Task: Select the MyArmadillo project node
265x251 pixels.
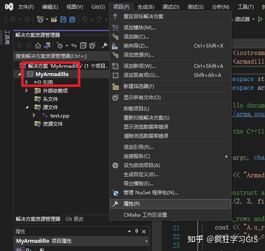Action: (52, 74)
